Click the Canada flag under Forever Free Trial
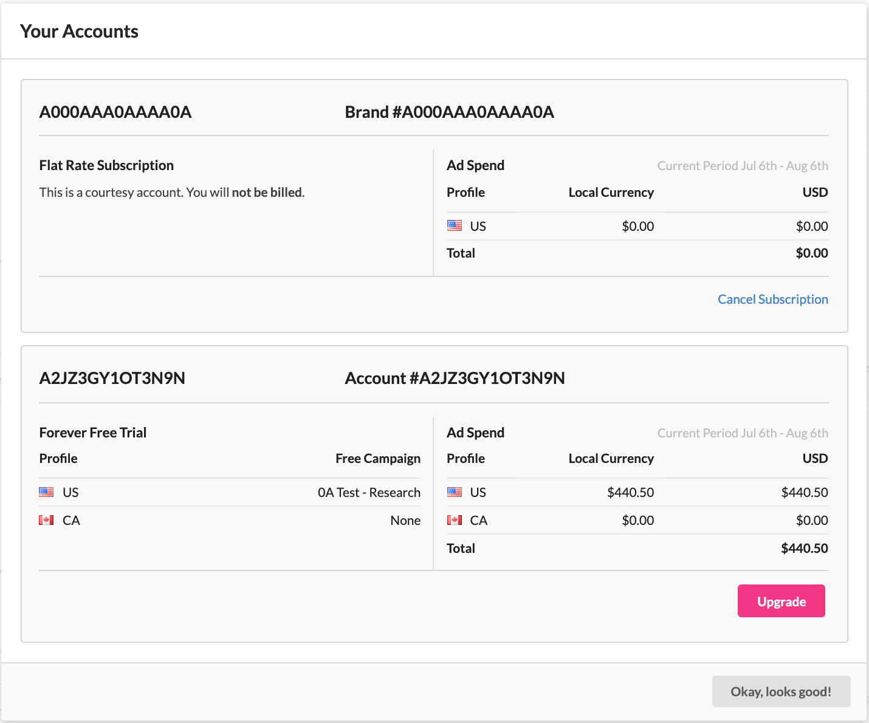 46,520
